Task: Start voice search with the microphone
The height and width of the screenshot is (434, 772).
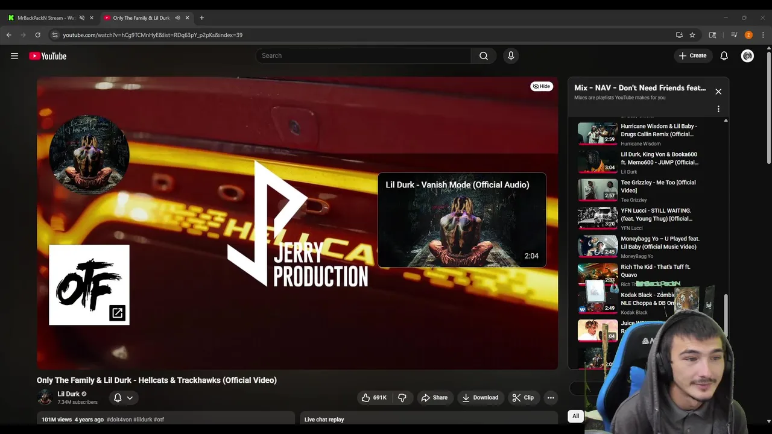Action: pyautogui.click(x=511, y=55)
